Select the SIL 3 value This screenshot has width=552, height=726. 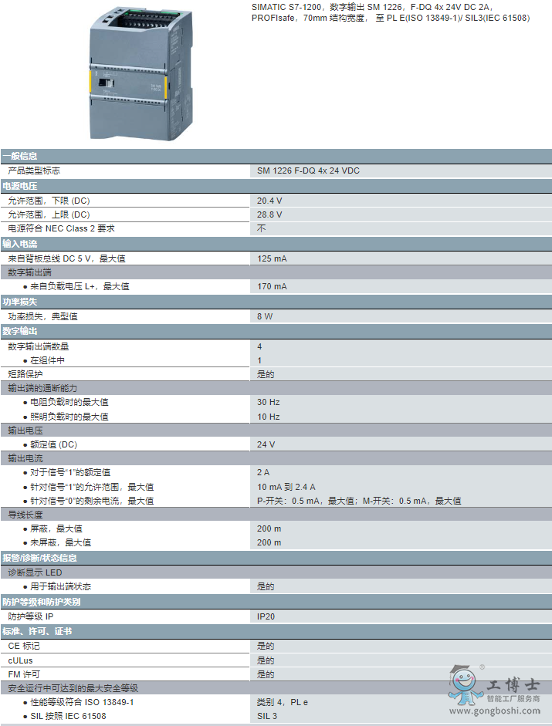click(x=267, y=716)
